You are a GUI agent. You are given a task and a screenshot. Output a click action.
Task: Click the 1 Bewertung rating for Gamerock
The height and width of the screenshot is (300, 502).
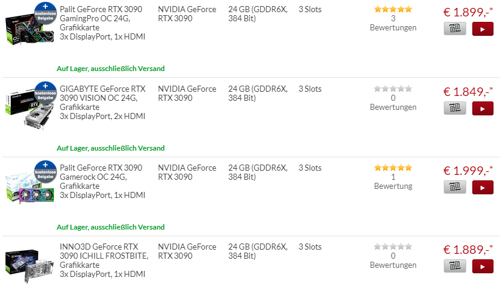[393, 177]
